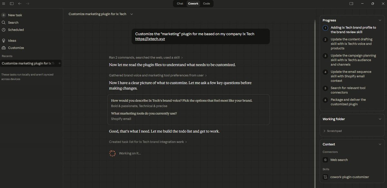
Task: Click the New task plus icon
Action: pos(4,15)
